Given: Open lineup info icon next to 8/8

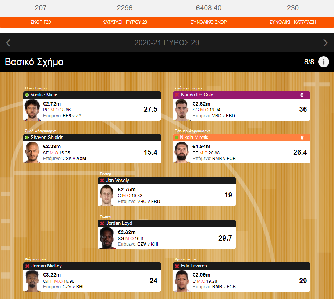Looking at the screenshot, I should 324,62.
